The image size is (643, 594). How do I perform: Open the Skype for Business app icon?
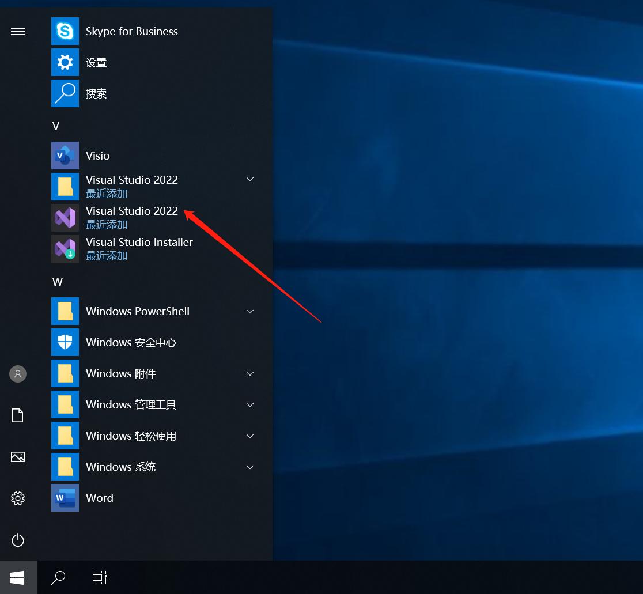65,31
